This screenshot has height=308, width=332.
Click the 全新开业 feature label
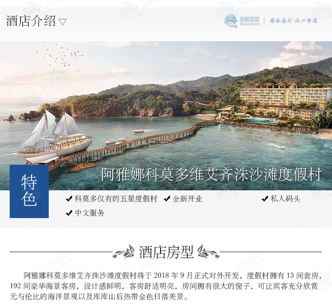click(x=187, y=199)
